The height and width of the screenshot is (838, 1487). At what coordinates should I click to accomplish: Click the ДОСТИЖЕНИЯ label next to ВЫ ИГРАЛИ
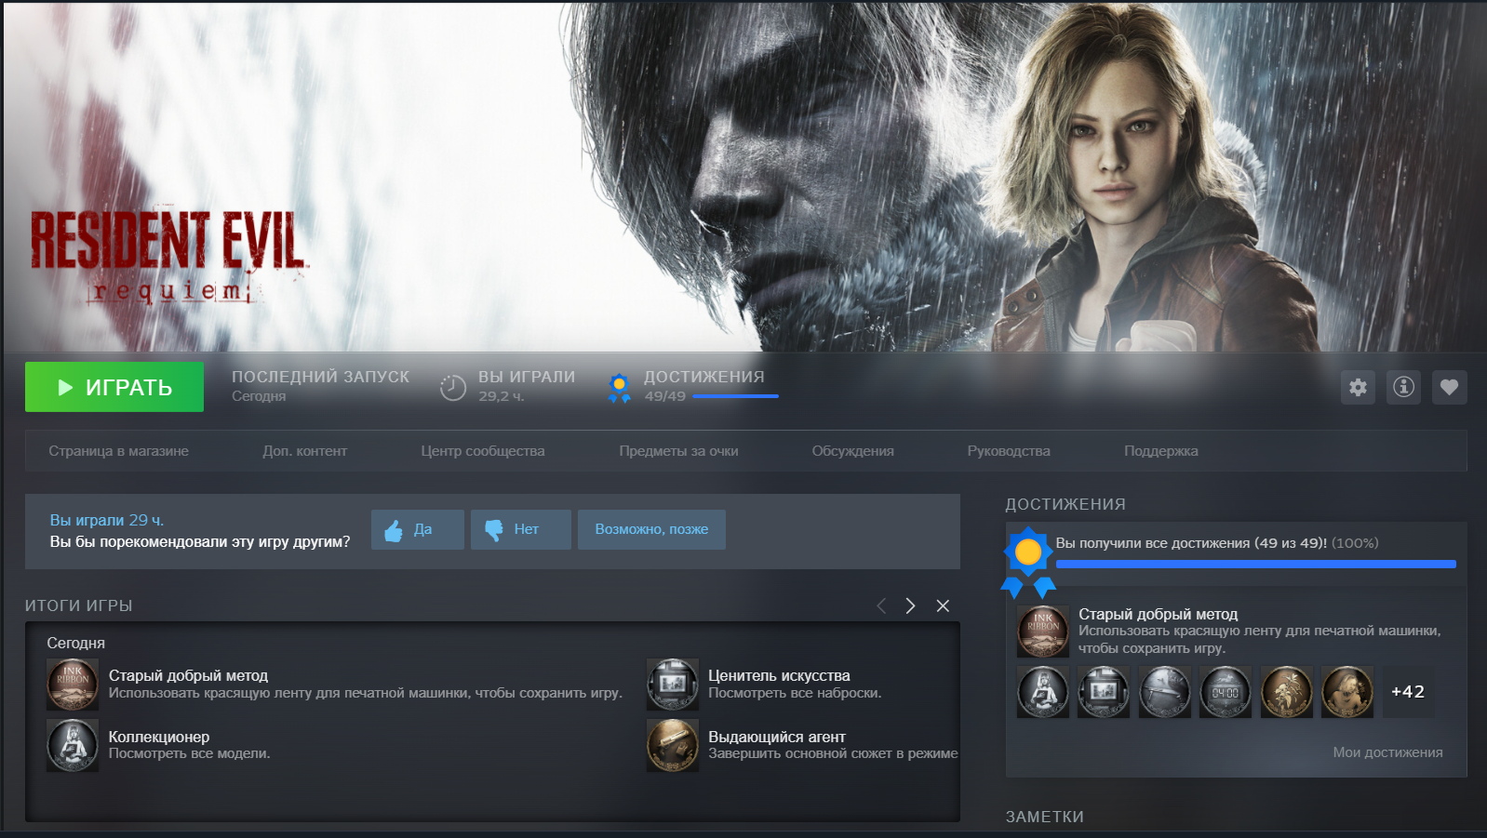pos(704,377)
